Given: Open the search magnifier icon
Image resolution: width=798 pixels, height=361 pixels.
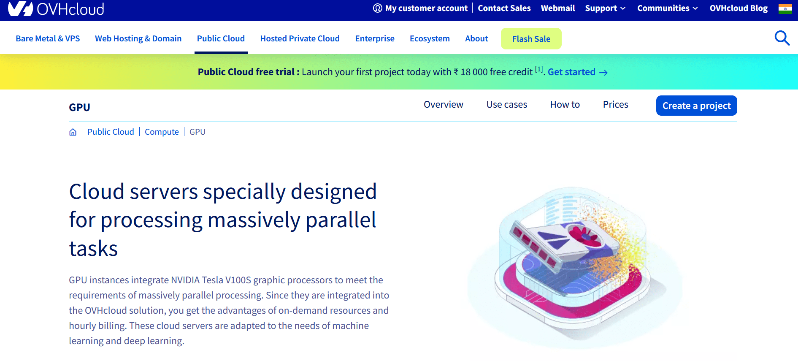Looking at the screenshot, I should point(782,38).
